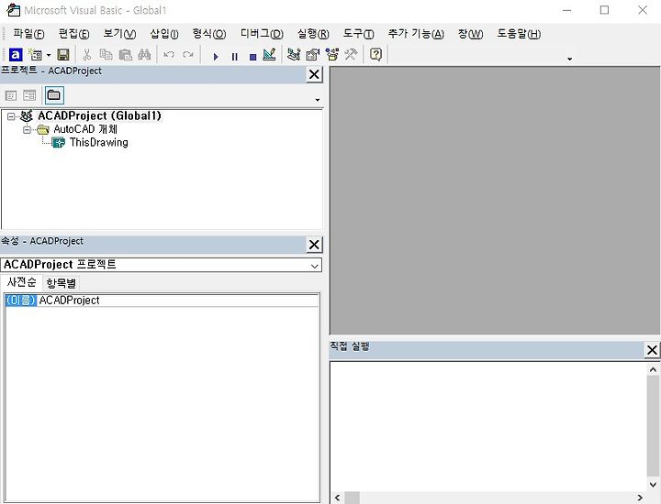Image resolution: width=661 pixels, height=504 pixels.
Task: Click the Insert UserForm toolbar icon
Action: 36,55
